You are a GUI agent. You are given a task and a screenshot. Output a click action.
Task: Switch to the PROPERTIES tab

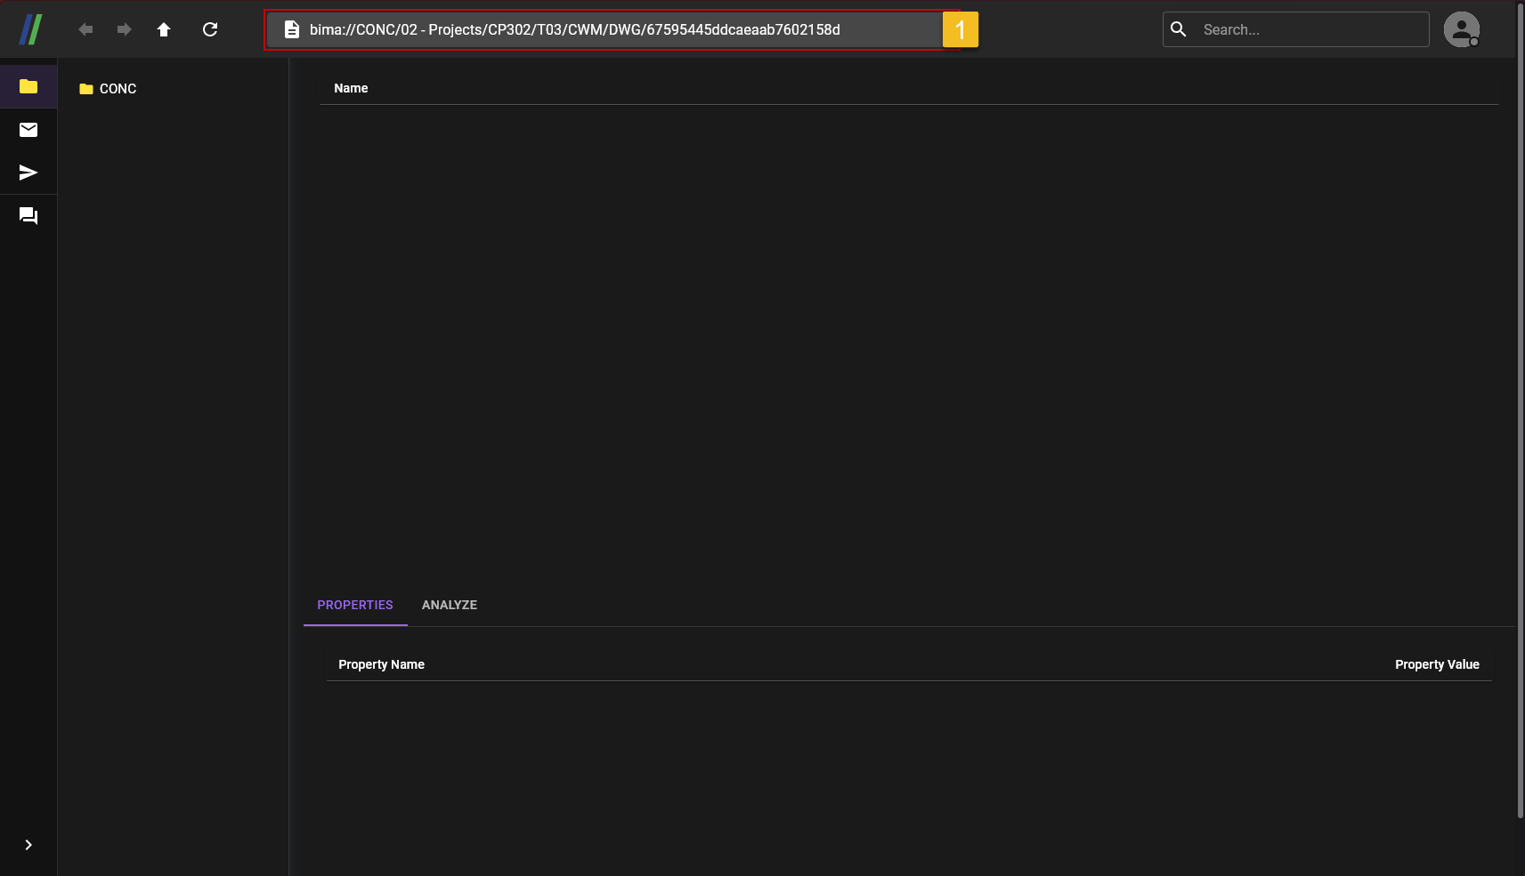coord(355,605)
